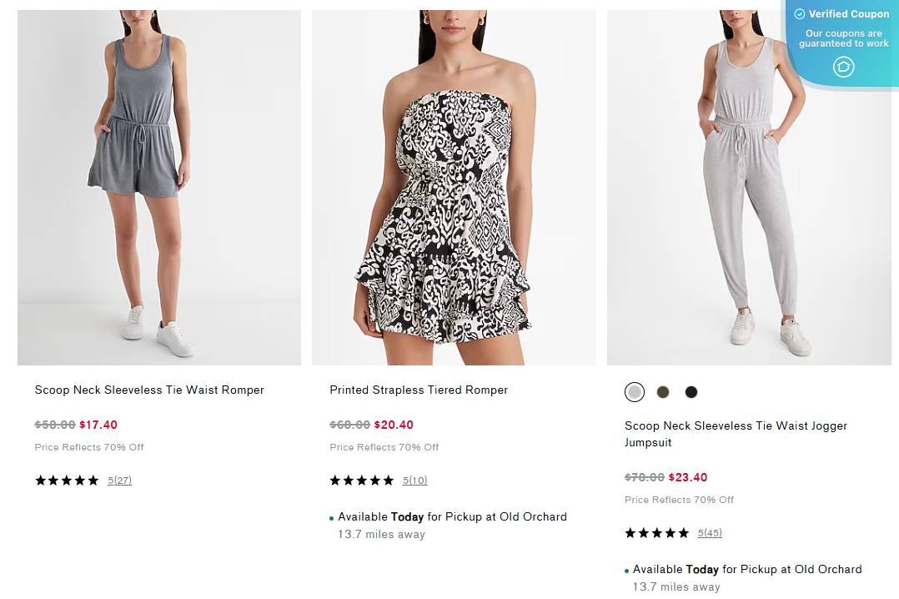Click the middle star under the printed romper
The width and height of the screenshot is (899, 599).
coord(362,480)
